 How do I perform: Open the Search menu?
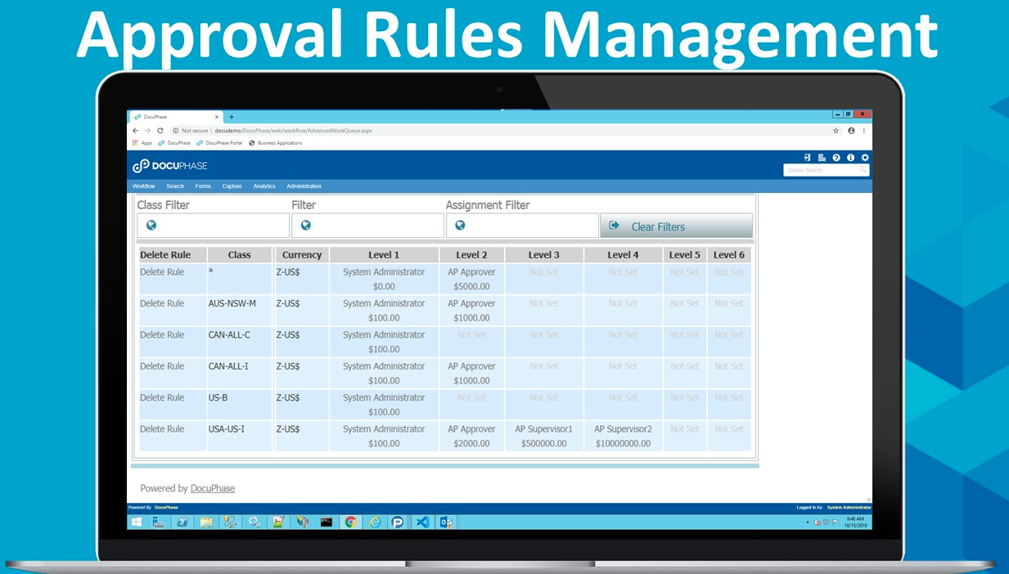(x=175, y=186)
